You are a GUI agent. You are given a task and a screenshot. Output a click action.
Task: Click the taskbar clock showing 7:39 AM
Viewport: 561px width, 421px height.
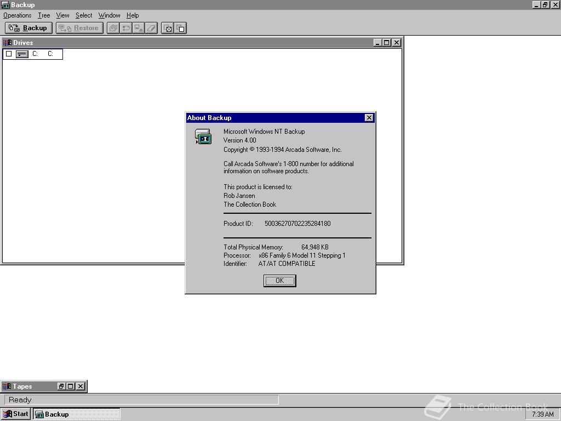coord(543,414)
